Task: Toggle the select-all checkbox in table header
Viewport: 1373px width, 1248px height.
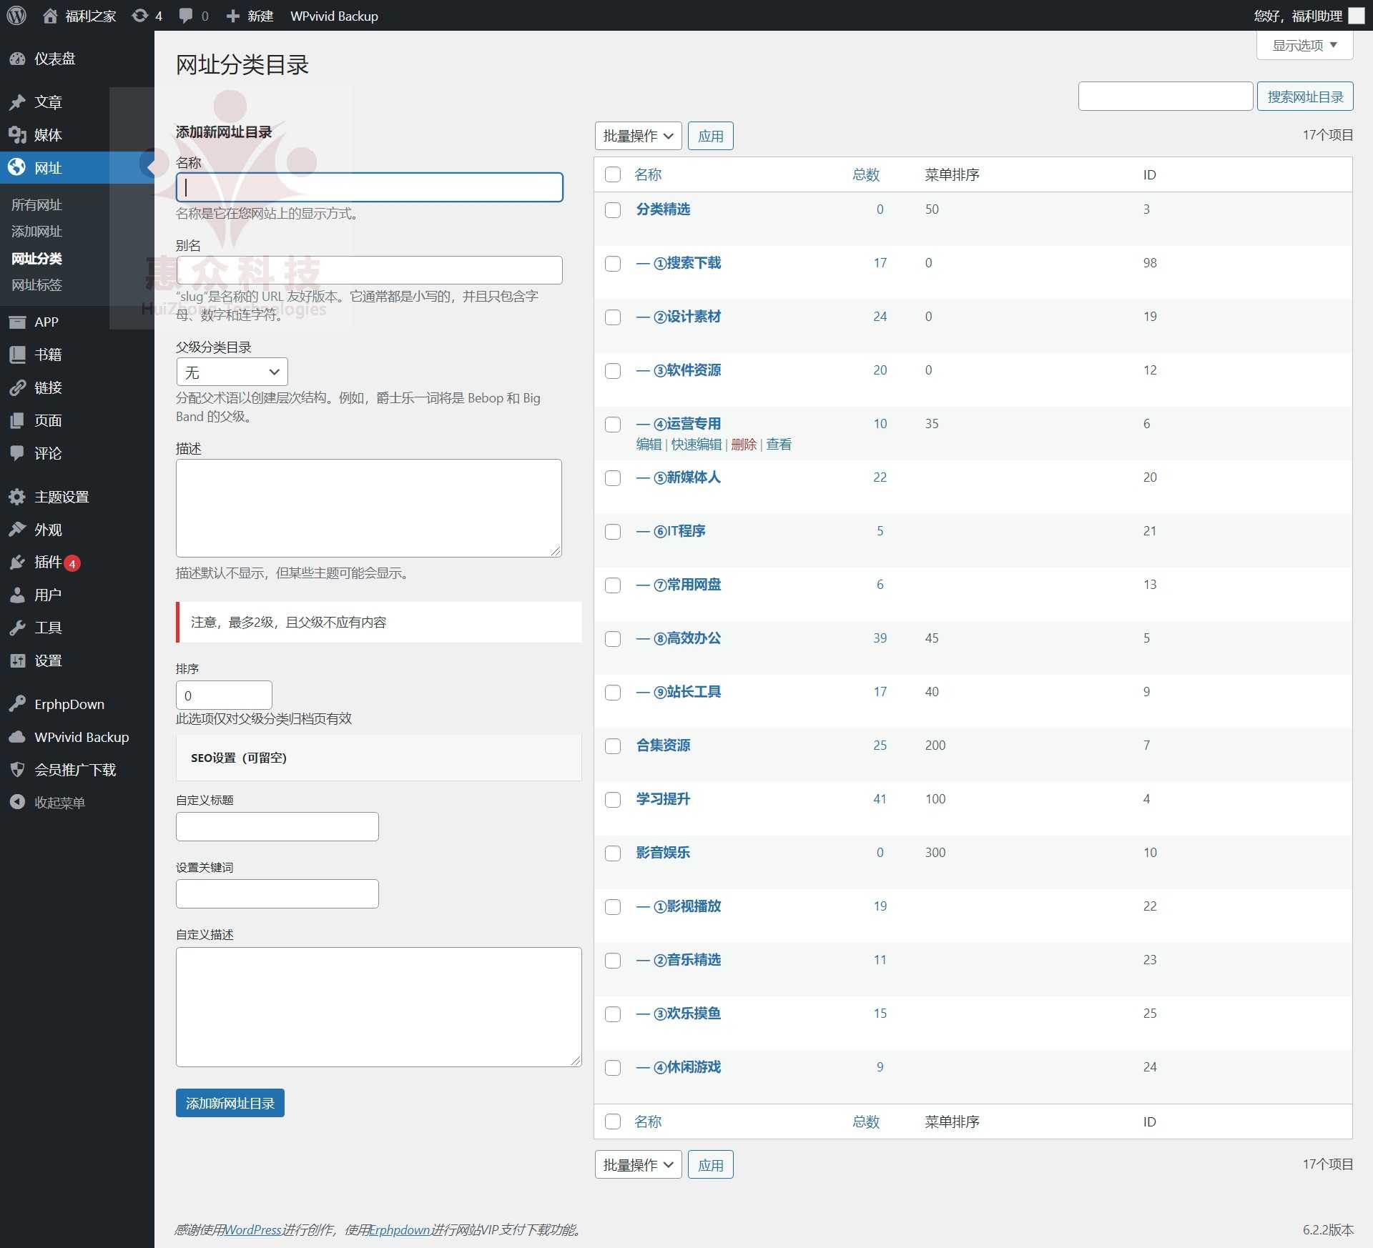Action: tap(613, 174)
